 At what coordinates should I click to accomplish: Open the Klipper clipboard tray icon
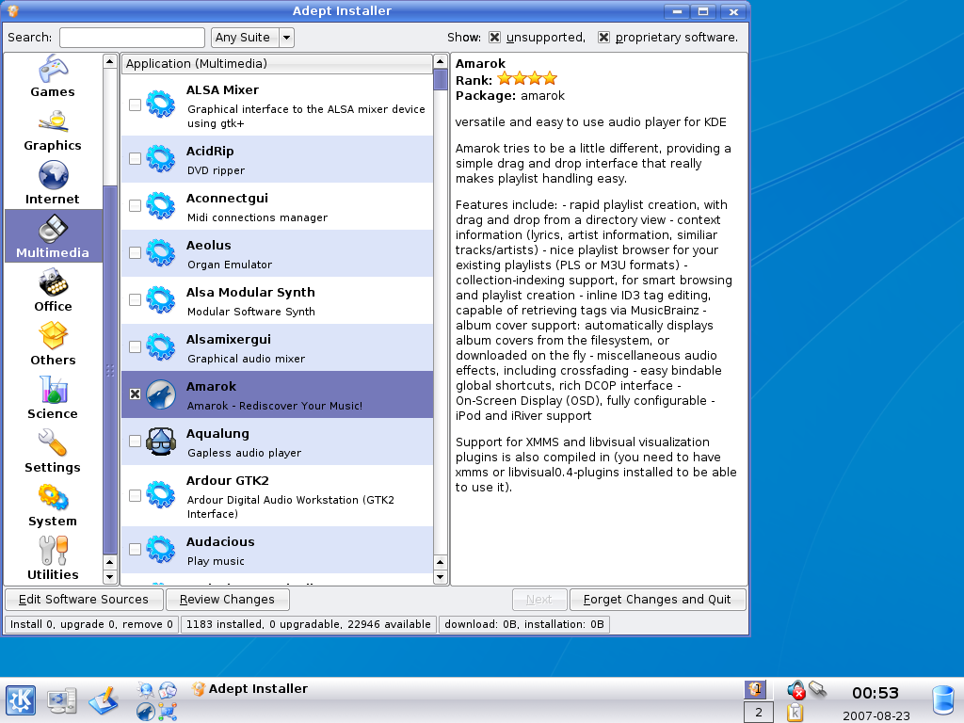pyautogui.click(x=795, y=713)
